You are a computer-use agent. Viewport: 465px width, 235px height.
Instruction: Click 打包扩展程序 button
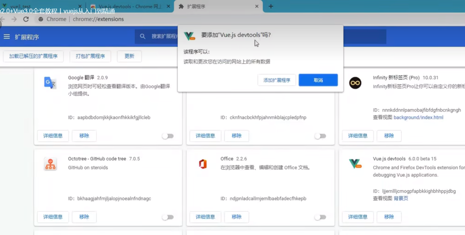click(x=90, y=56)
